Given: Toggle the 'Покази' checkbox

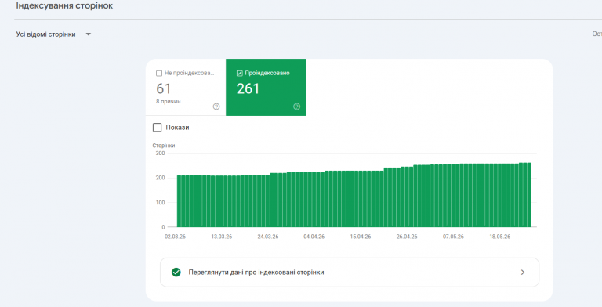Looking at the screenshot, I should [x=157, y=128].
